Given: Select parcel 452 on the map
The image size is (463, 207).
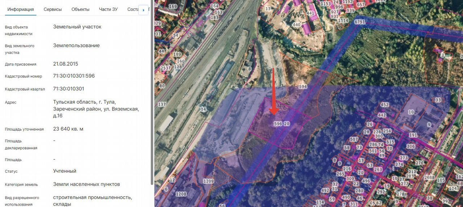Looking at the screenshot, I should (x=384, y=105).
